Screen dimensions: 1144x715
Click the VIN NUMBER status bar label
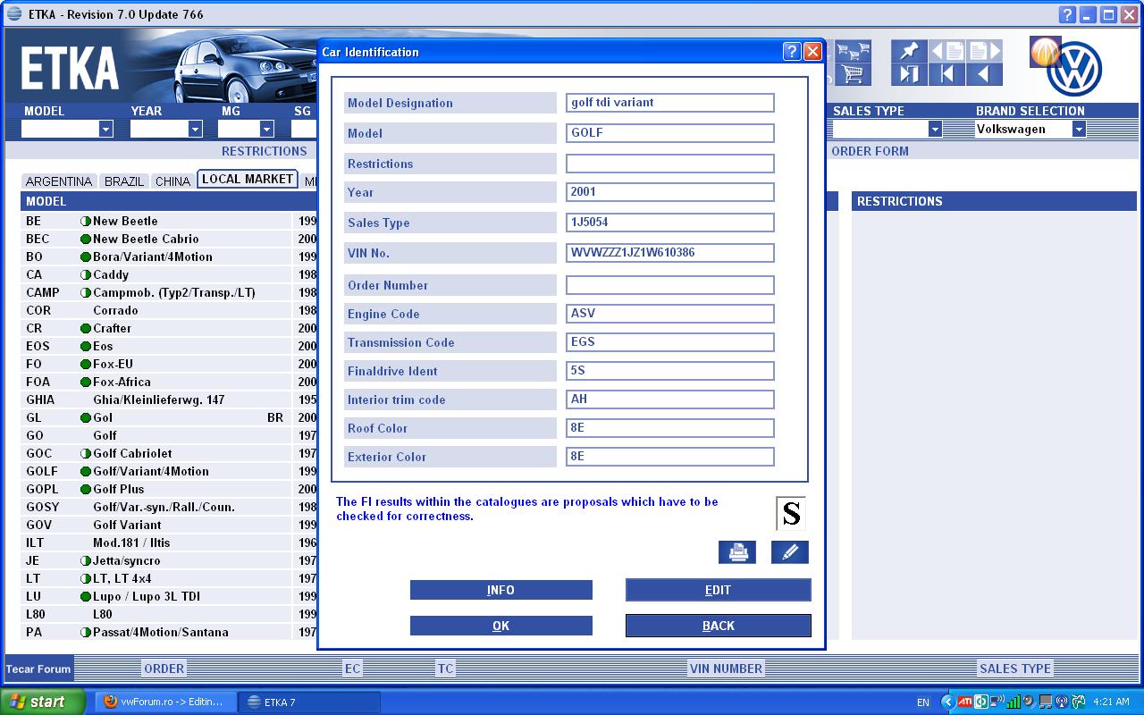[726, 669]
